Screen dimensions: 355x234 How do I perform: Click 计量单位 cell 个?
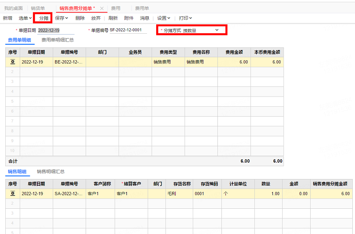238,194
